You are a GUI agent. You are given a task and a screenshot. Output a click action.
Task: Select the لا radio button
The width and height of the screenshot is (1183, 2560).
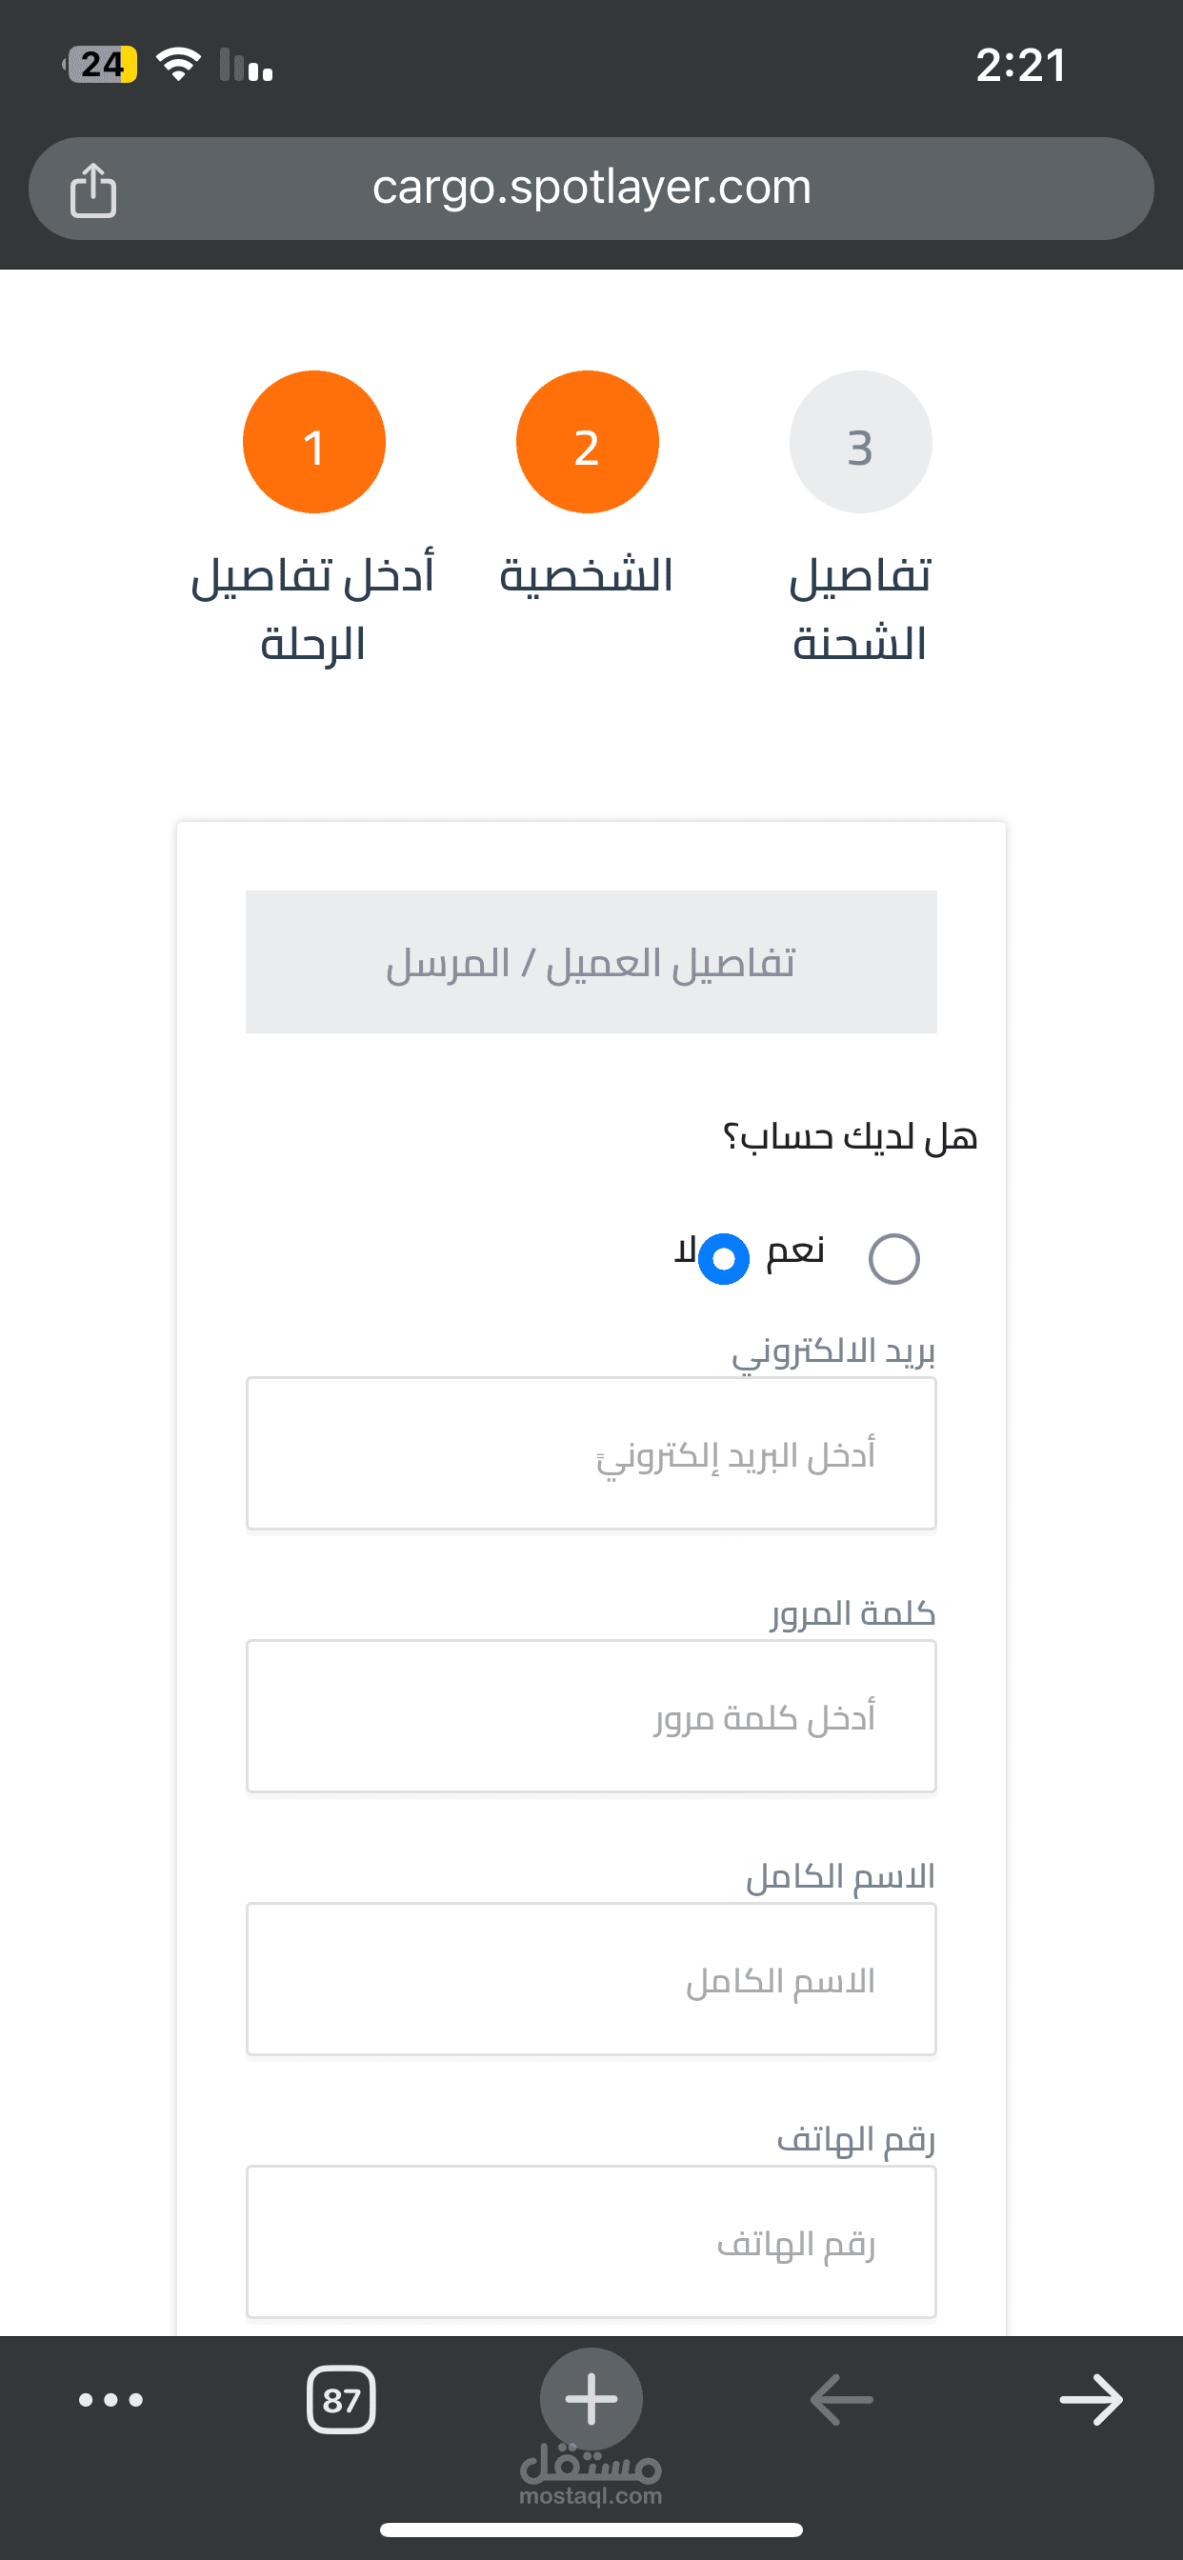724,1259
